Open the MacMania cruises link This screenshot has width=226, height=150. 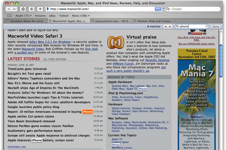click(x=122, y=148)
